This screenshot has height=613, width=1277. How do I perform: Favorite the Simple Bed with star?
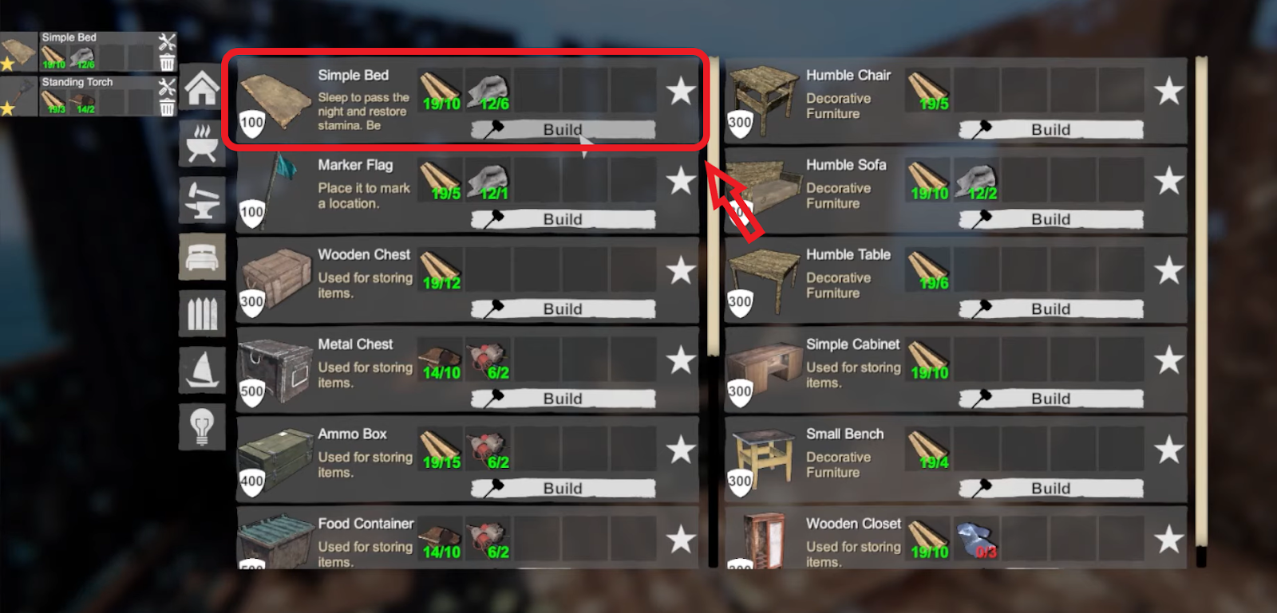681,91
